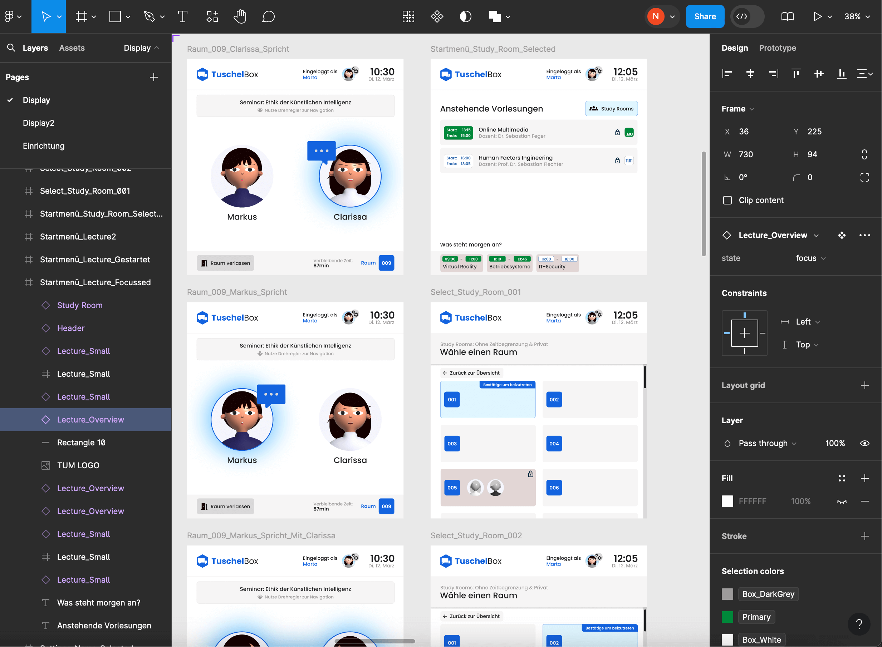Screen dimensions: 882x647
Task: Switch to the Prototype tab
Action: tap(777, 48)
